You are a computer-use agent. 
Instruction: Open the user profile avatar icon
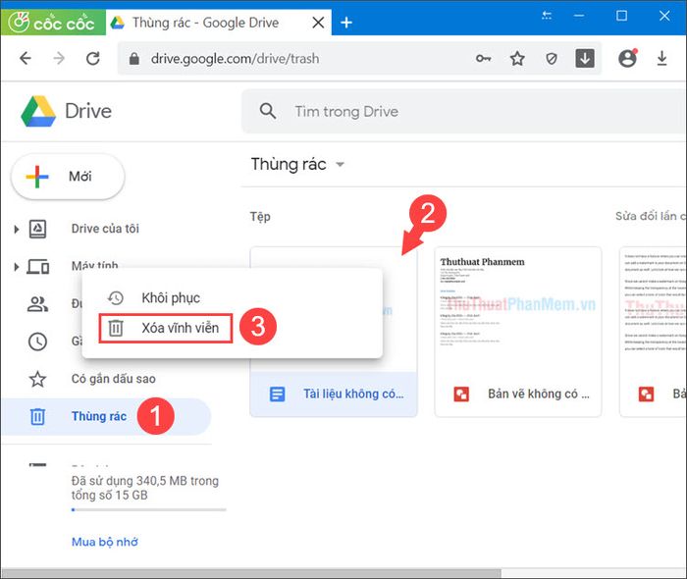[x=627, y=58]
